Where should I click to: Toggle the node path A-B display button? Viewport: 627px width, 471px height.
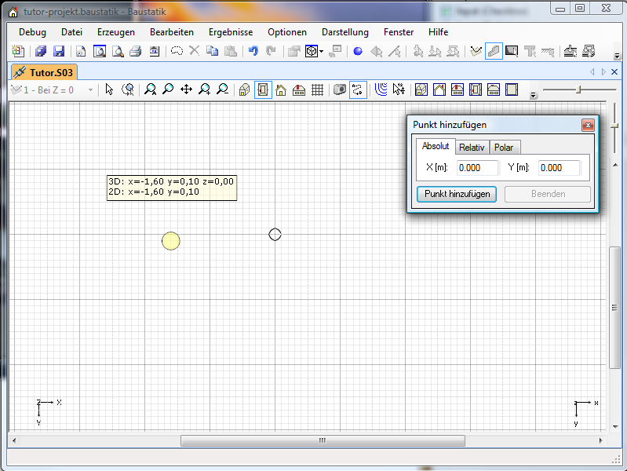click(358, 89)
